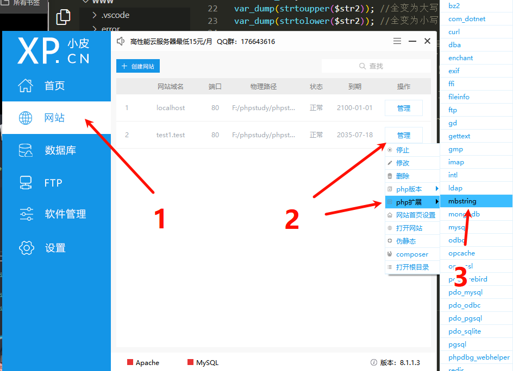Click the 状态 column header
The width and height of the screenshot is (513, 371).
coord(316,87)
